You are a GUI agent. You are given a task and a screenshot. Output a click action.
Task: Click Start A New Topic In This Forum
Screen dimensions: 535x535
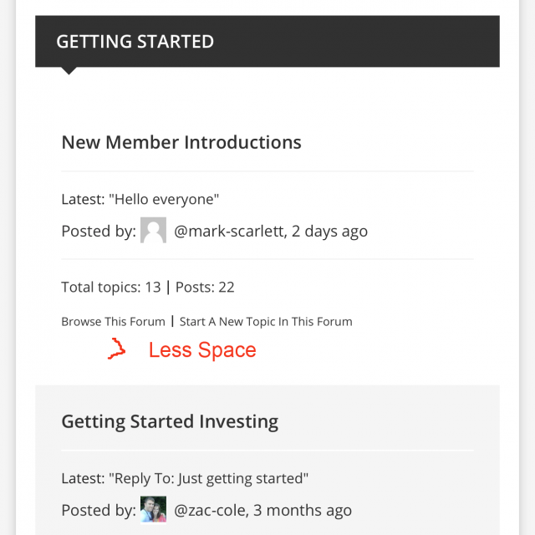coord(266,322)
